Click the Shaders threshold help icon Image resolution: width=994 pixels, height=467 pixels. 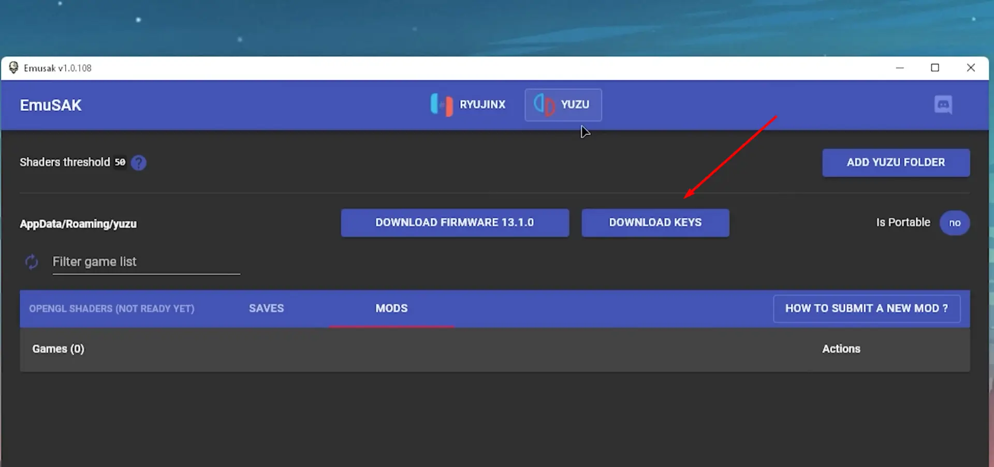pyautogui.click(x=139, y=163)
